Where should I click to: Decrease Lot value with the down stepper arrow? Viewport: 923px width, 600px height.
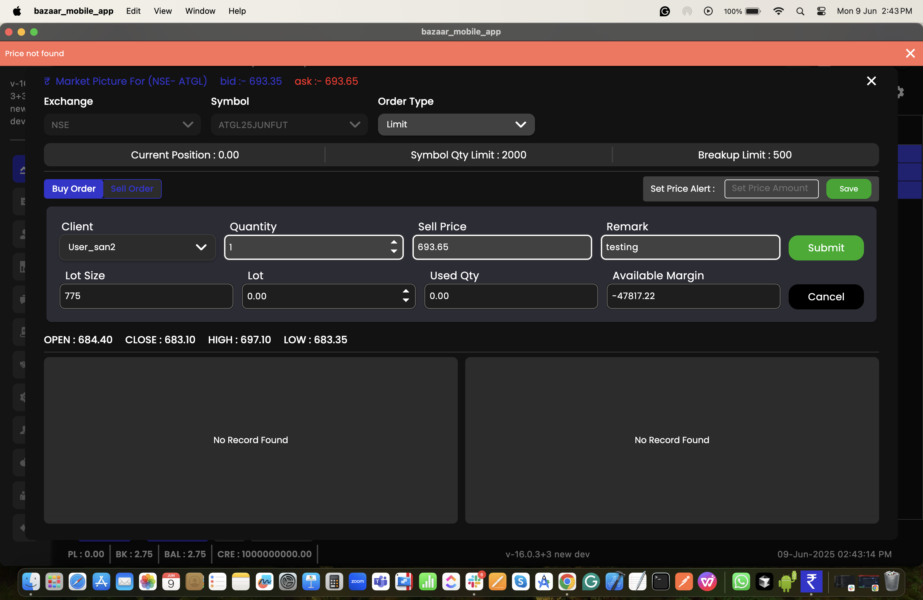coord(406,300)
